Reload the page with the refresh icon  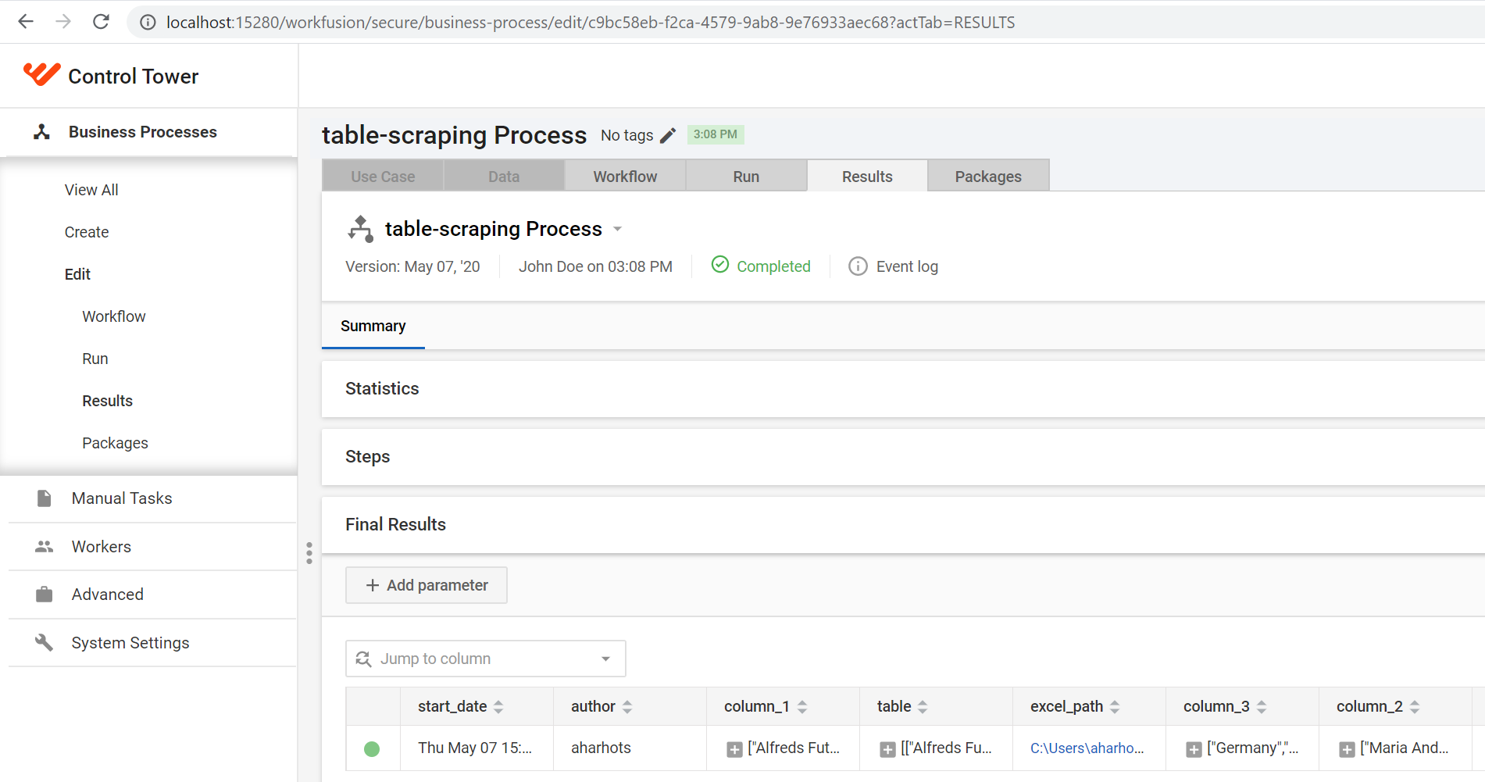click(101, 22)
